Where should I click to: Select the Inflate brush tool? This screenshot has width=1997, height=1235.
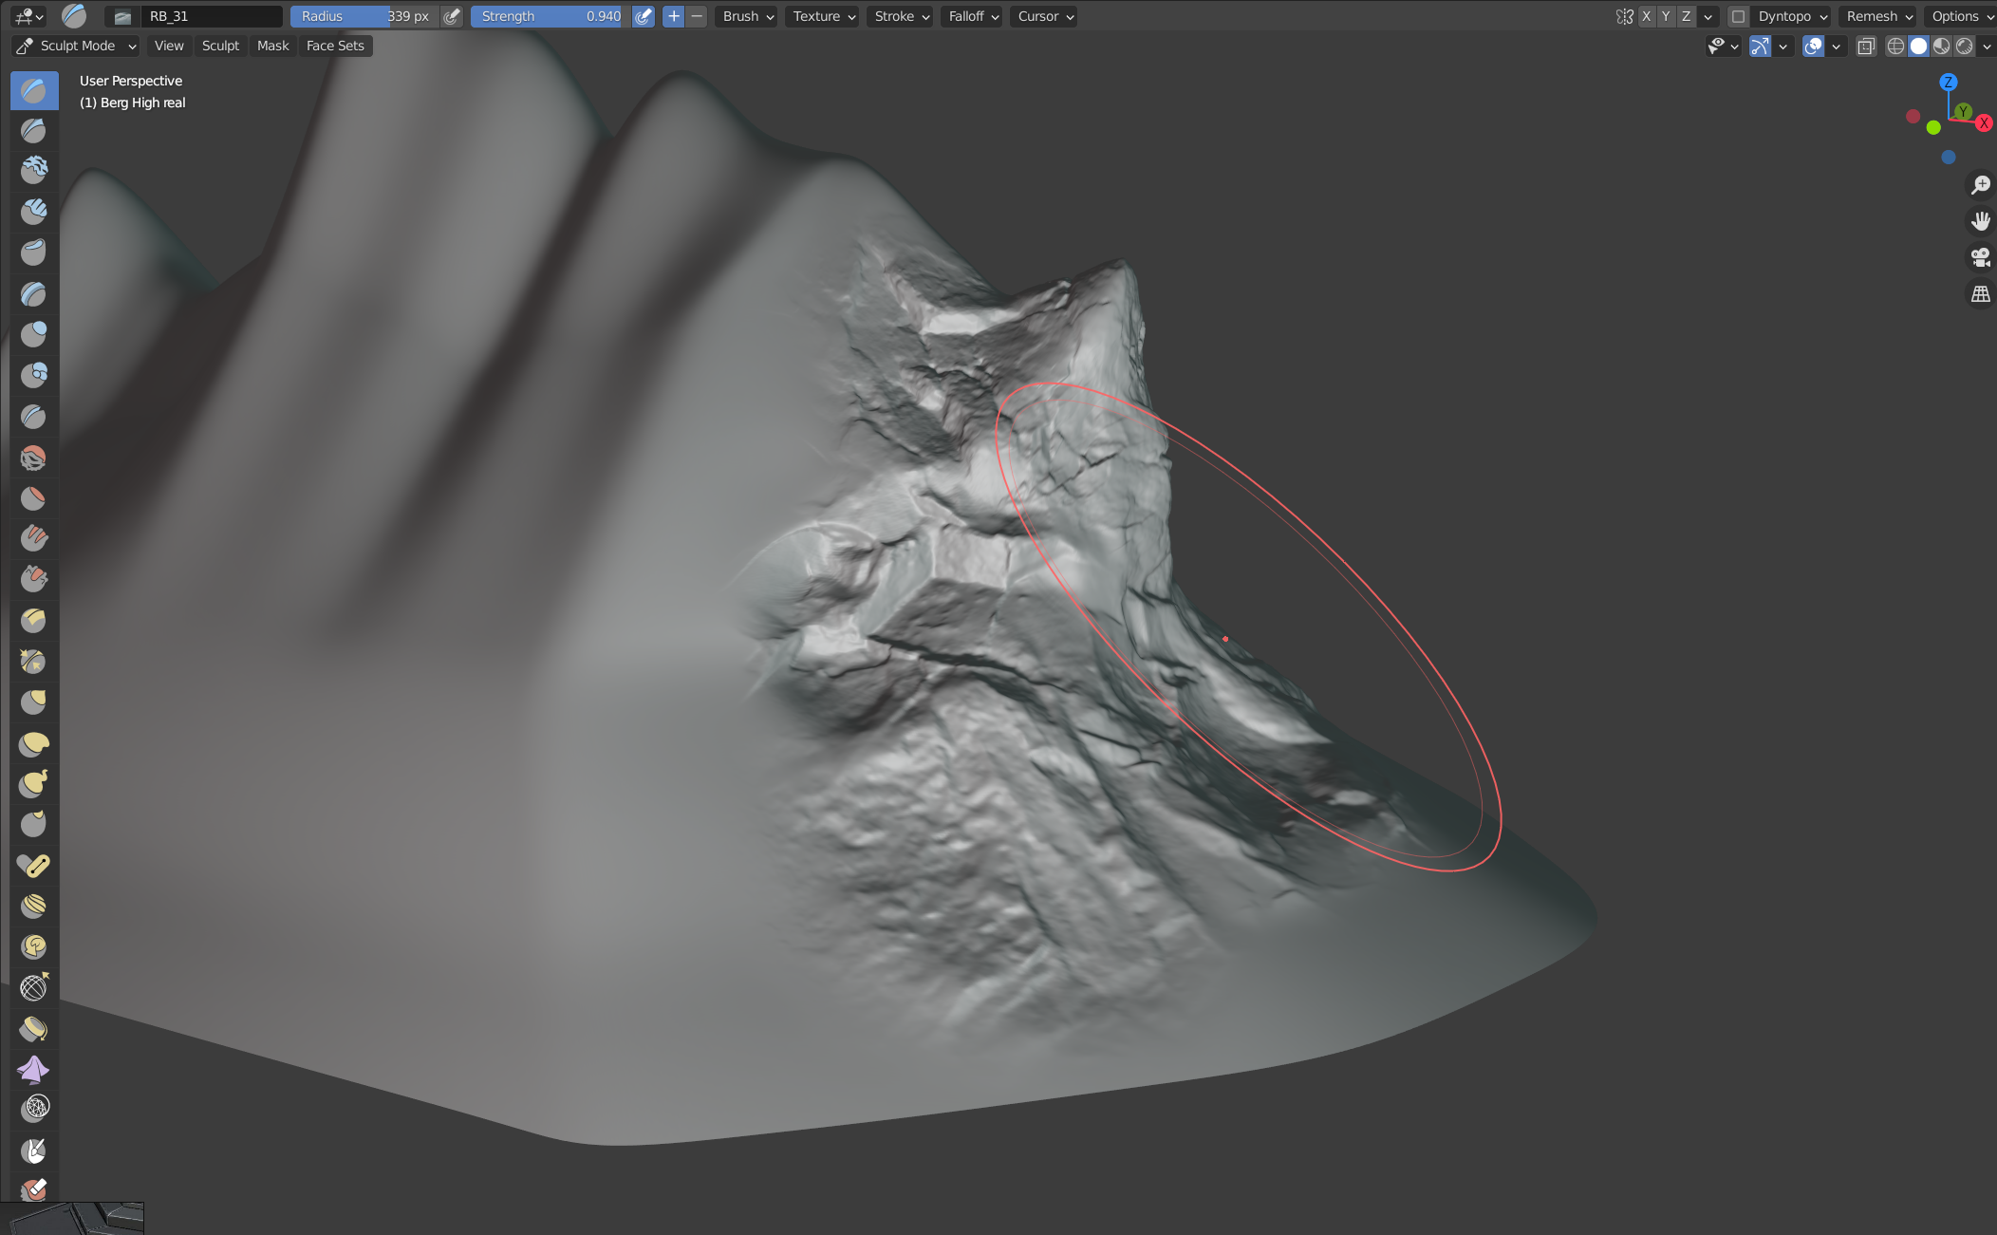point(33,335)
